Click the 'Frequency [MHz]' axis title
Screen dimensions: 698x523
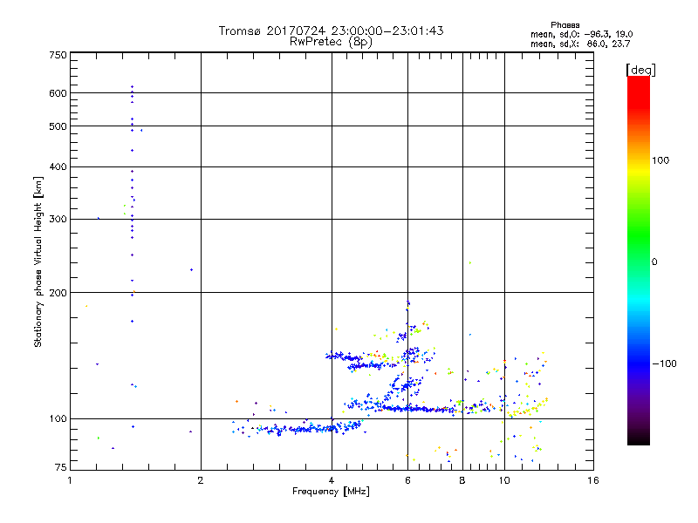click(331, 492)
